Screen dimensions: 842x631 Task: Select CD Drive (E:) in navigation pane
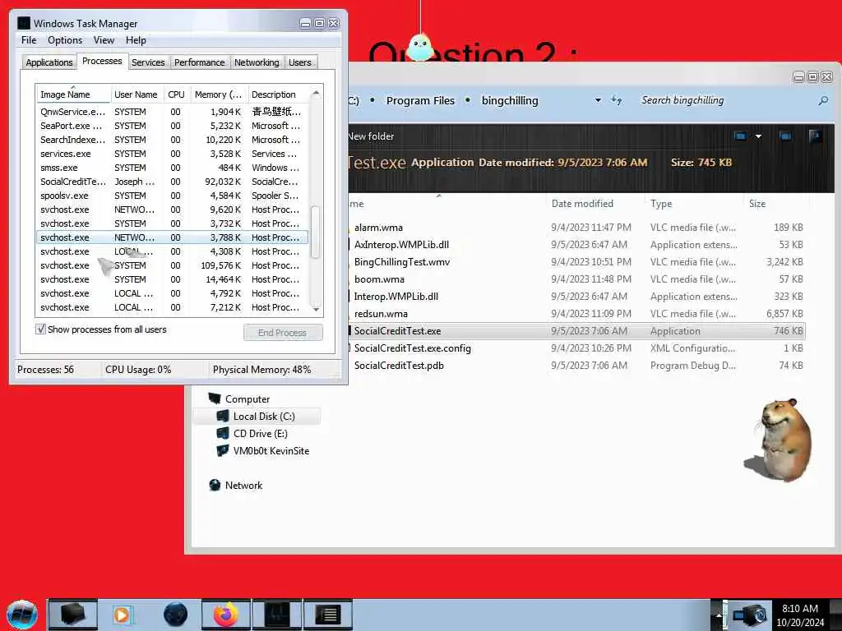tap(260, 434)
